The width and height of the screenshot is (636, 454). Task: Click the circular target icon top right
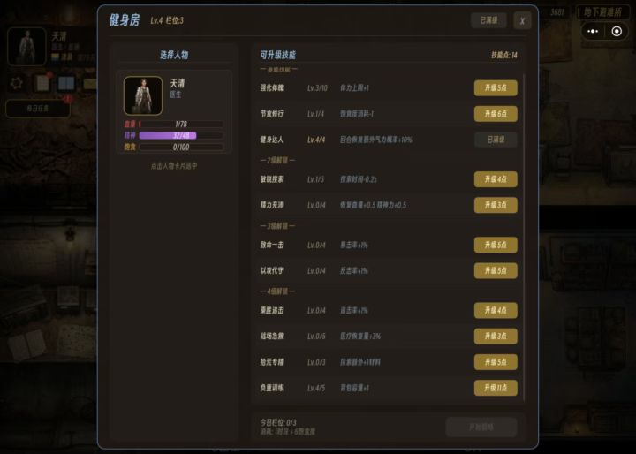(x=617, y=31)
